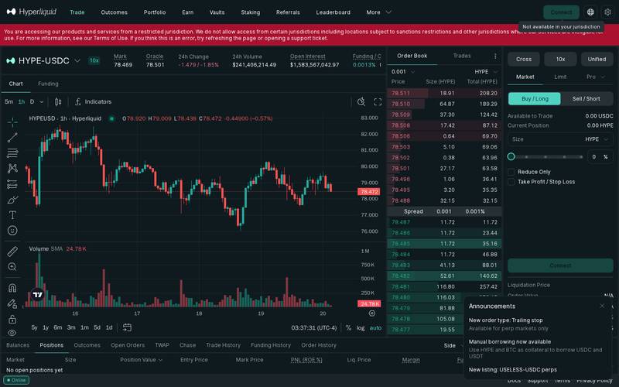Click the size percentage input box
Screen dimensions: 619x387
[600, 157]
